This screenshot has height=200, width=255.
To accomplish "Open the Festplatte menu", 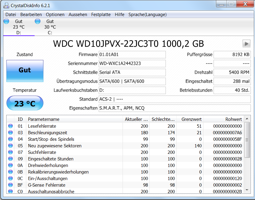I will 101,15.
